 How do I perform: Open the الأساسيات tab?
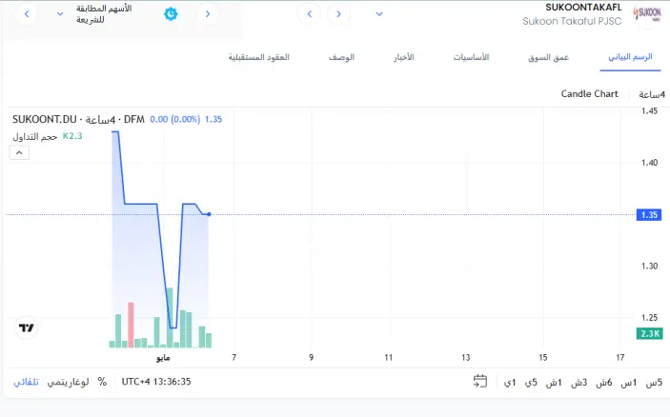coord(471,57)
